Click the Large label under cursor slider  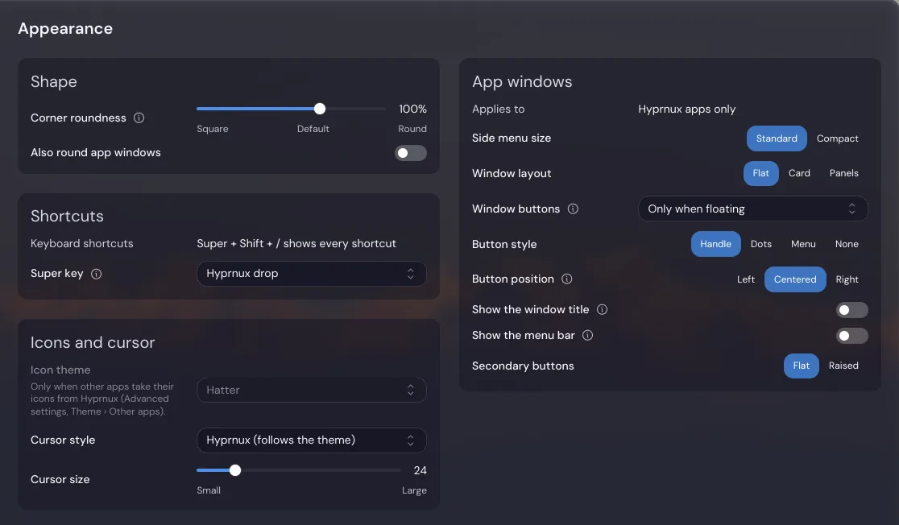(x=414, y=490)
